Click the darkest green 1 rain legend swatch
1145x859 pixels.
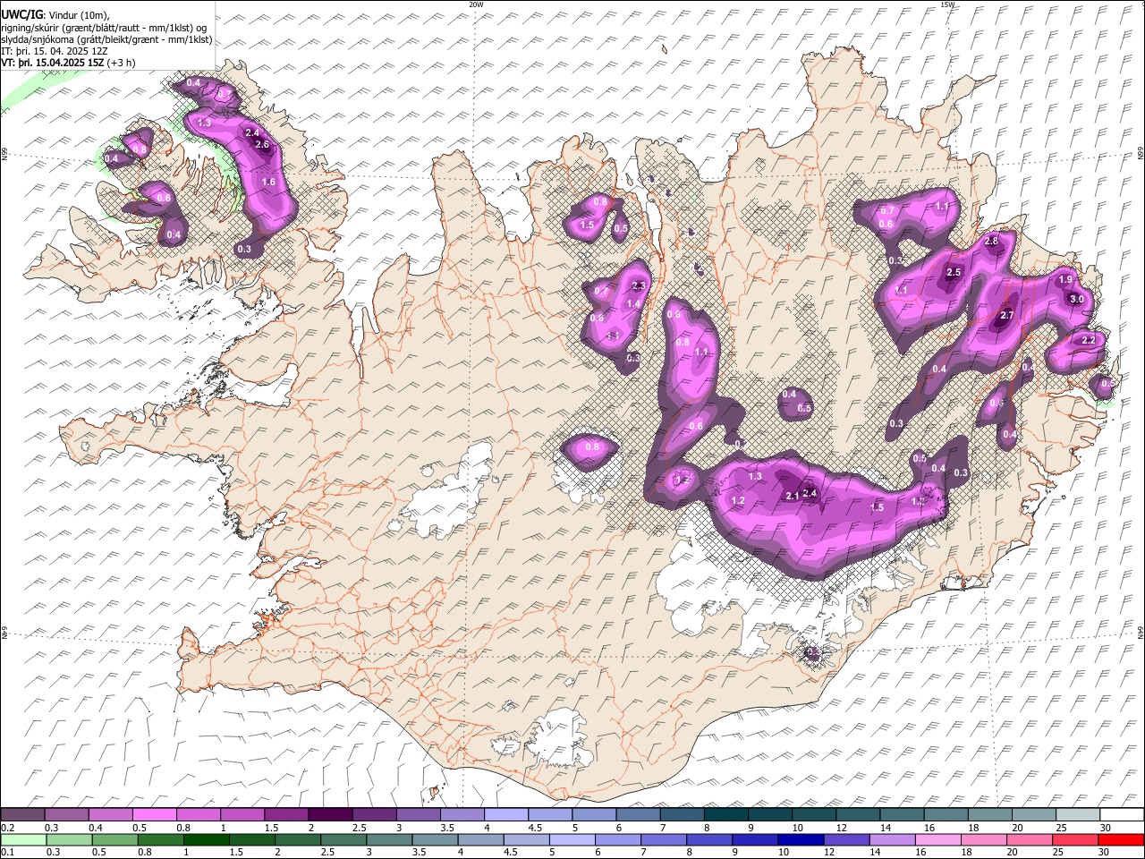(x=207, y=839)
